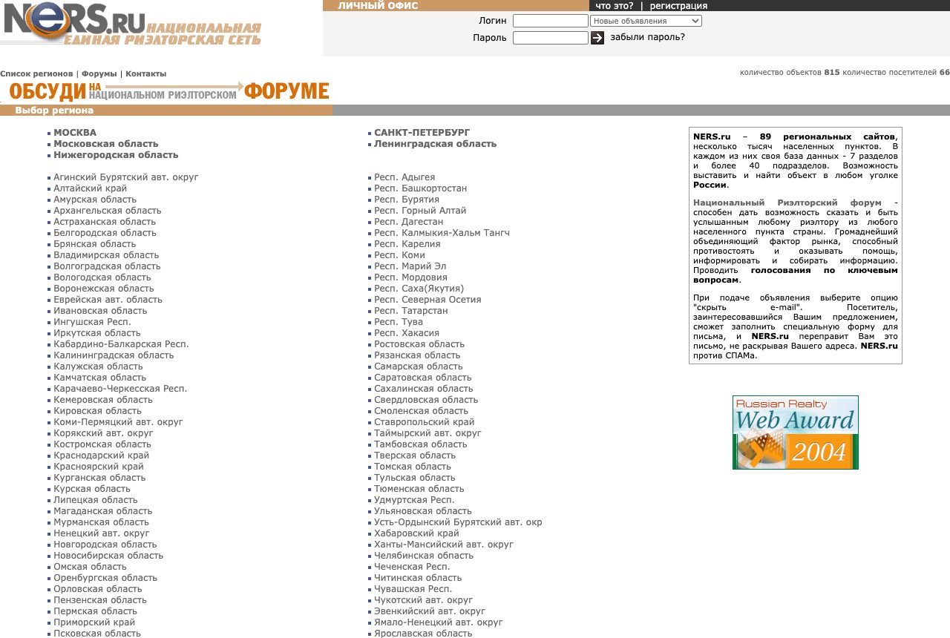950x638 pixels.
Task: Open Респ. Саха(Якутия) region
Action: [x=419, y=289]
